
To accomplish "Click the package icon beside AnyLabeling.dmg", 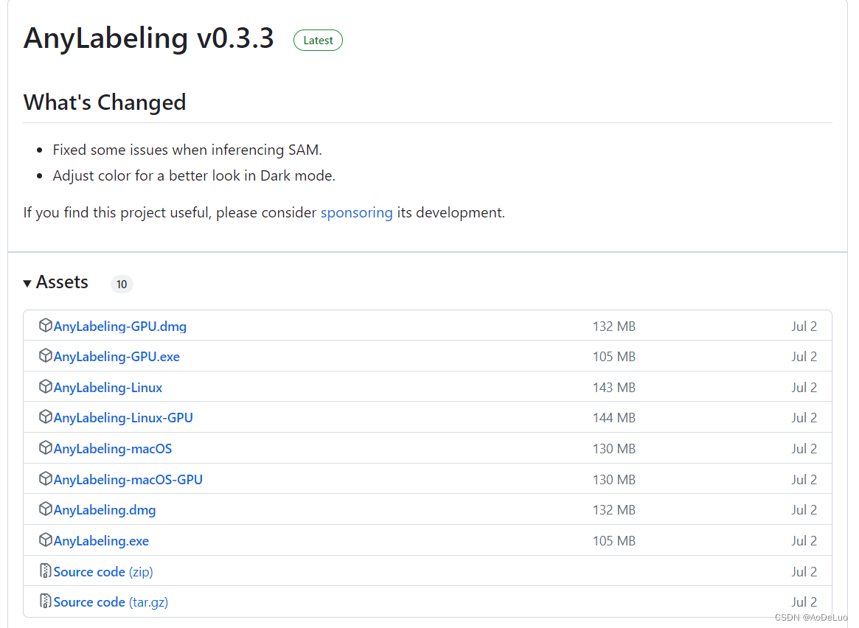I will pyautogui.click(x=46, y=509).
